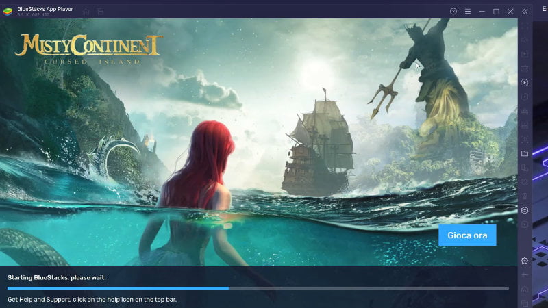Collapse the sidebar with double-arrow icon
548x308 pixels.
click(525, 12)
